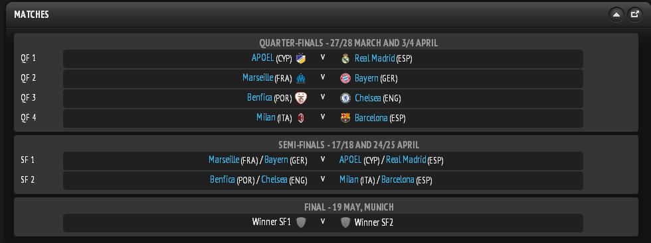Click the Benfica club crest icon

[x=301, y=98]
